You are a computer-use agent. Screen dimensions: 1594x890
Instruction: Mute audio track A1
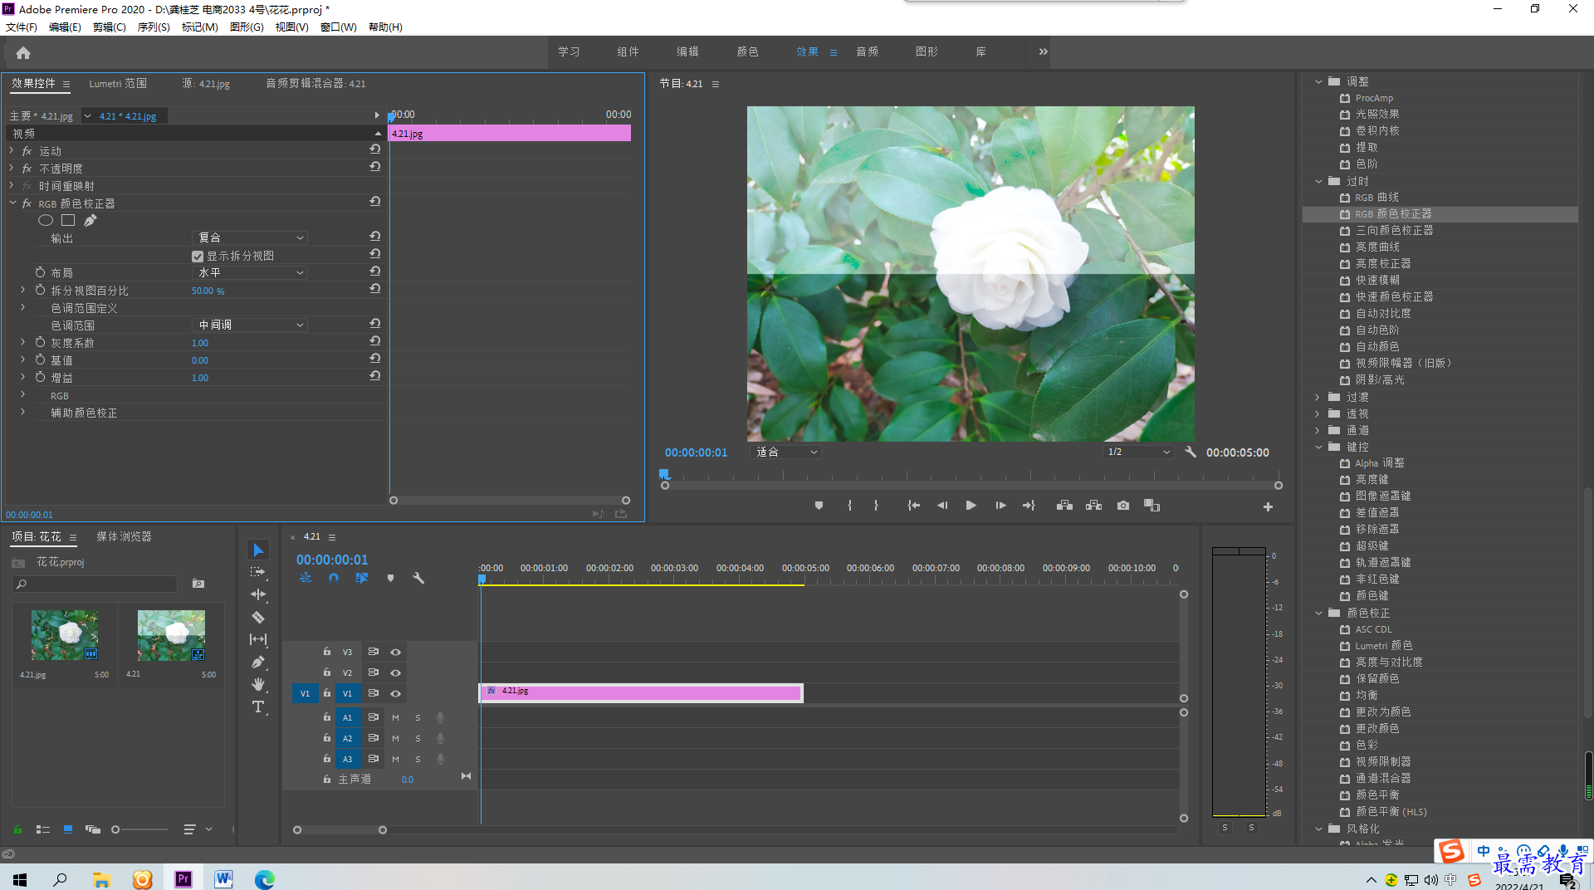coord(395,717)
